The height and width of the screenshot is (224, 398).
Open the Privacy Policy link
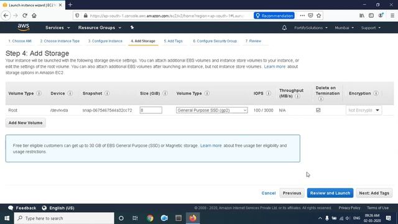point(349,208)
